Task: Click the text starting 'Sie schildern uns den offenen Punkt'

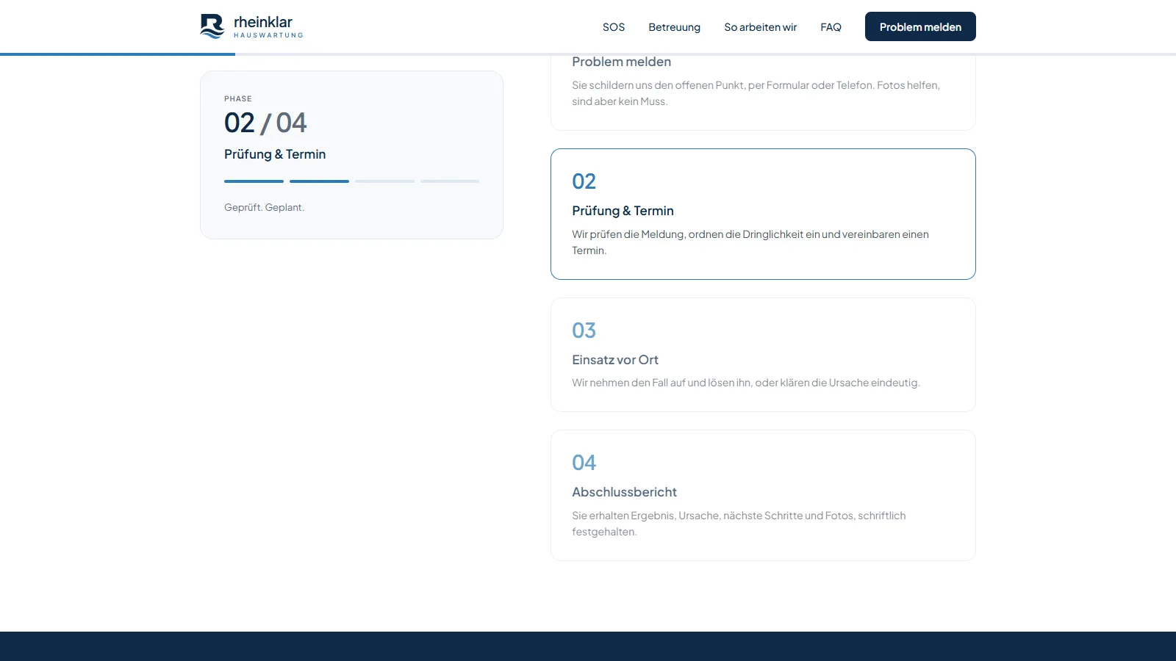Action: pos(756,93)
